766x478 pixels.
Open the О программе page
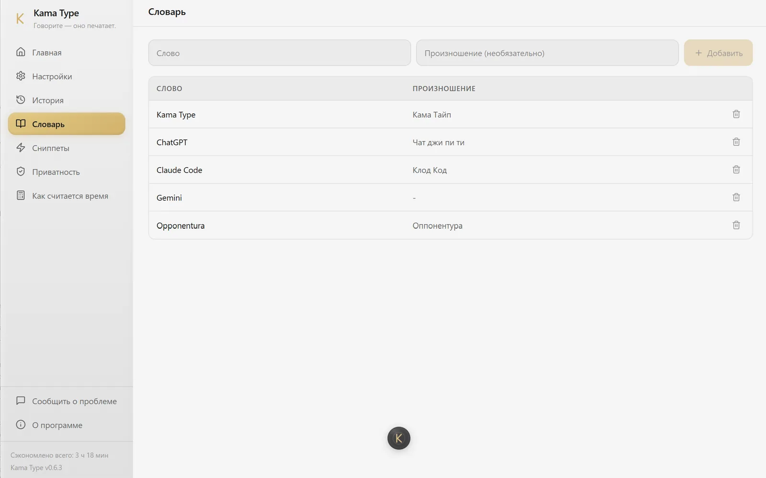tap(67, 425)
